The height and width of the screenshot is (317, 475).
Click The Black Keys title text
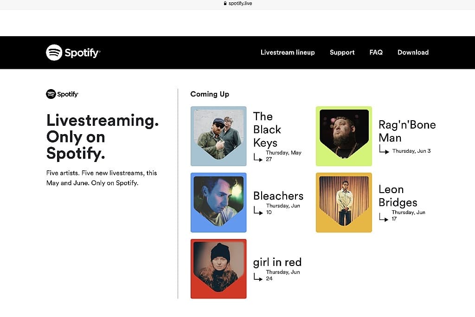(x=267, y=129)
